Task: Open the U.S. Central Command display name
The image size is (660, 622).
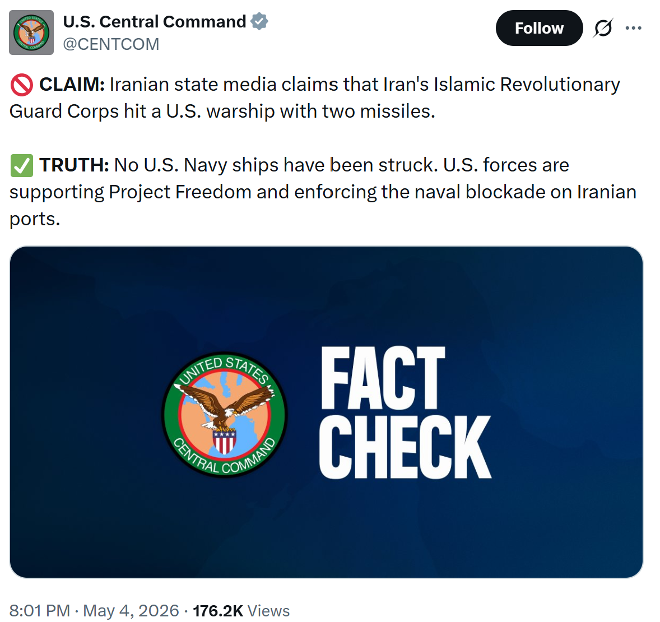Action: pyautogui.click(x=155, y=21)
